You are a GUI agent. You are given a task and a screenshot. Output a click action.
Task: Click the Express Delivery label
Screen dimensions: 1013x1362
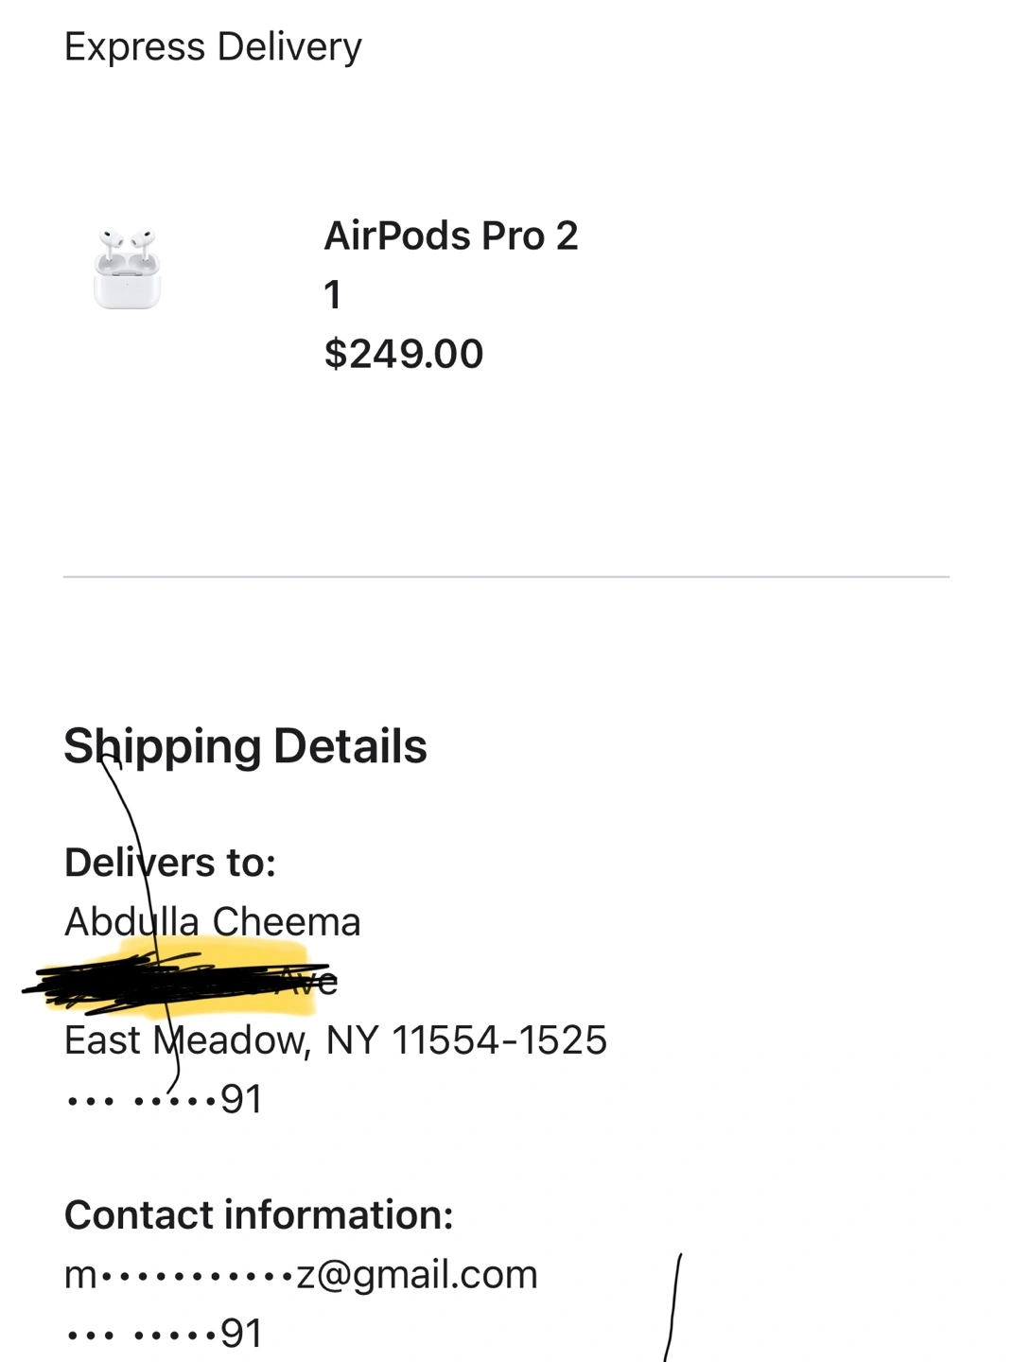pos(213,46)
